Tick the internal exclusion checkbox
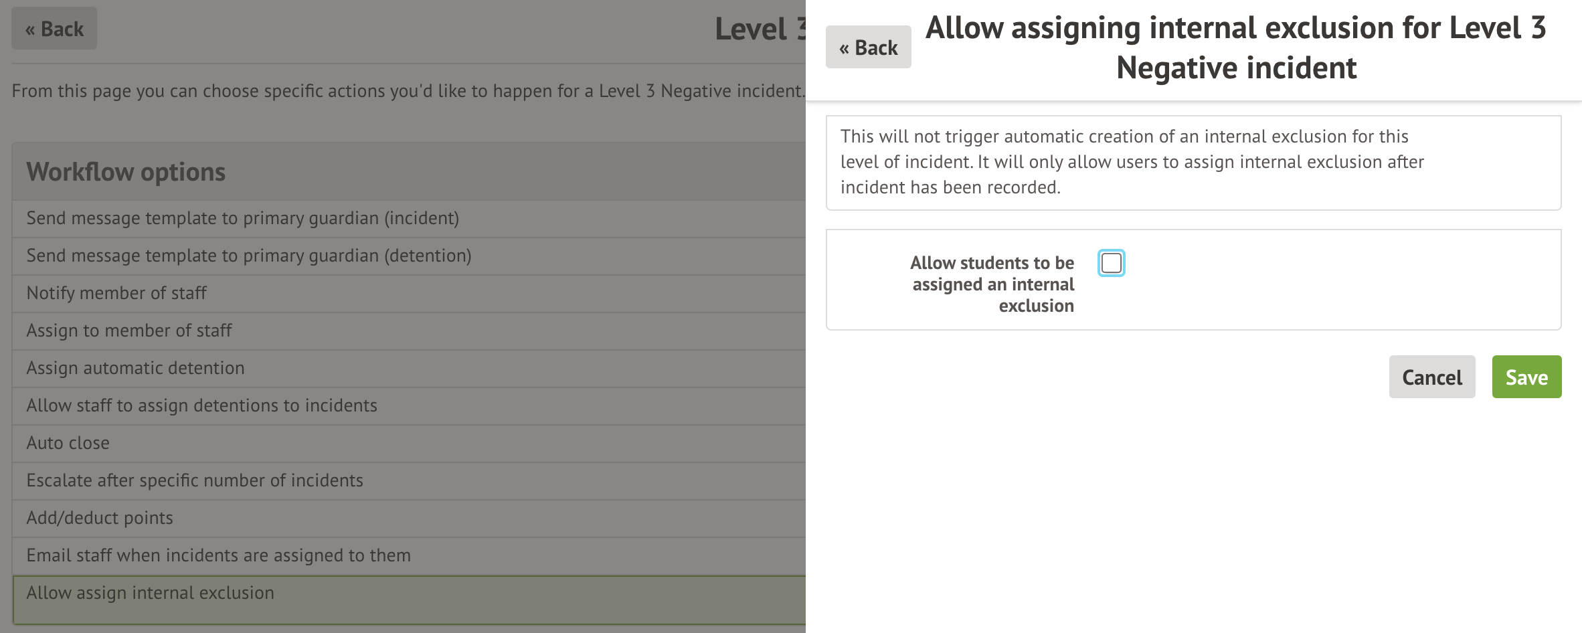 pyautogui.click(x=1112, y=263)
